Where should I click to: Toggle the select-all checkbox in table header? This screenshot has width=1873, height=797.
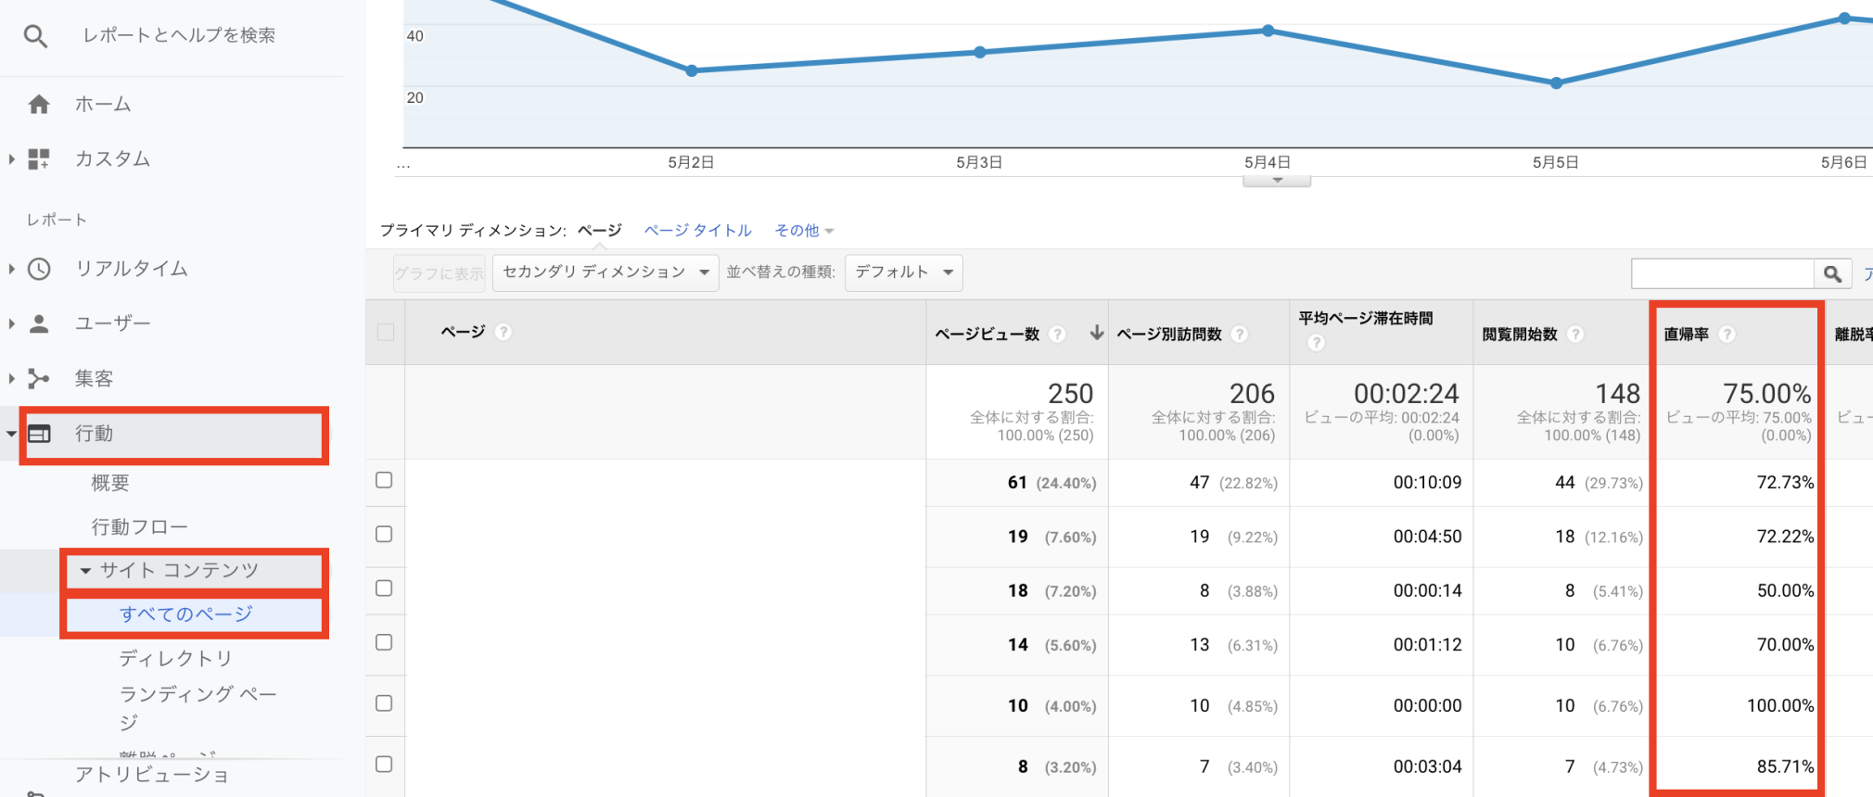coord(386,332)
